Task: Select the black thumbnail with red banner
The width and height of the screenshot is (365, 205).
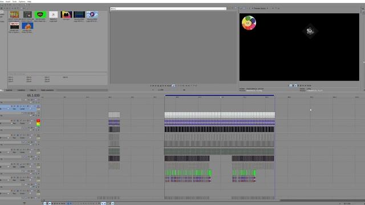Action: tap(14, 26)
